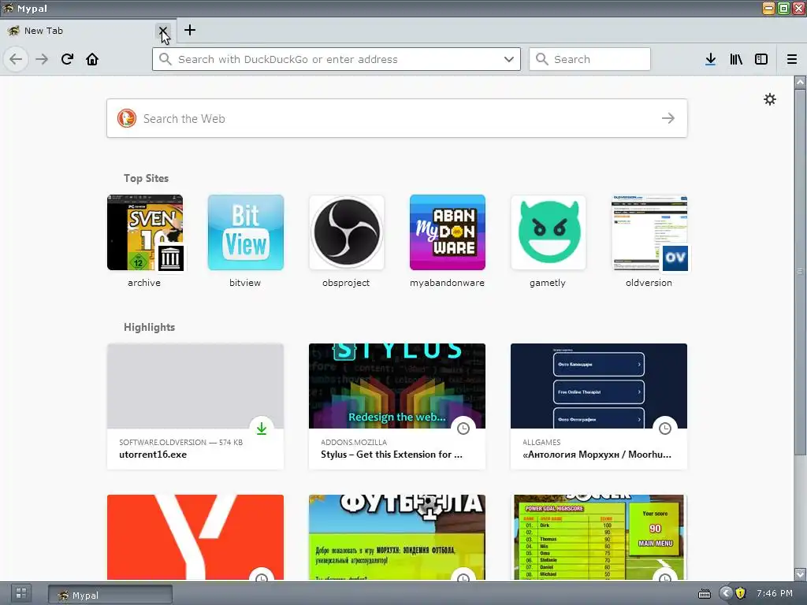Click the Mypal icon in title bar
807x605 pixels.
8,8
